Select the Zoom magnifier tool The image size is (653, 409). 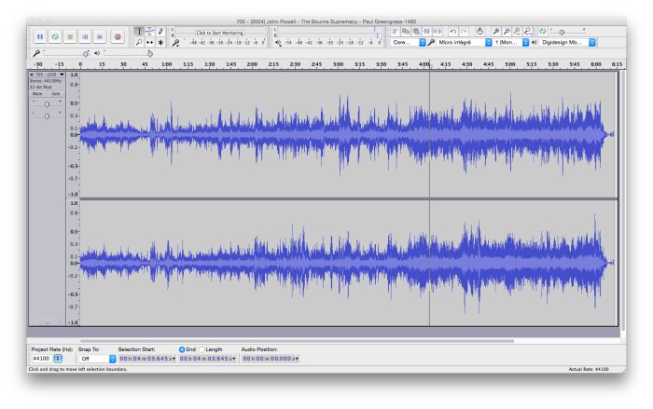(139, 42)
